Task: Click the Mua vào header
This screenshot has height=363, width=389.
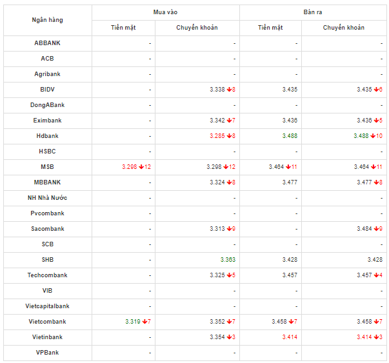Action: pyautogui.click(x=165, y=12)
